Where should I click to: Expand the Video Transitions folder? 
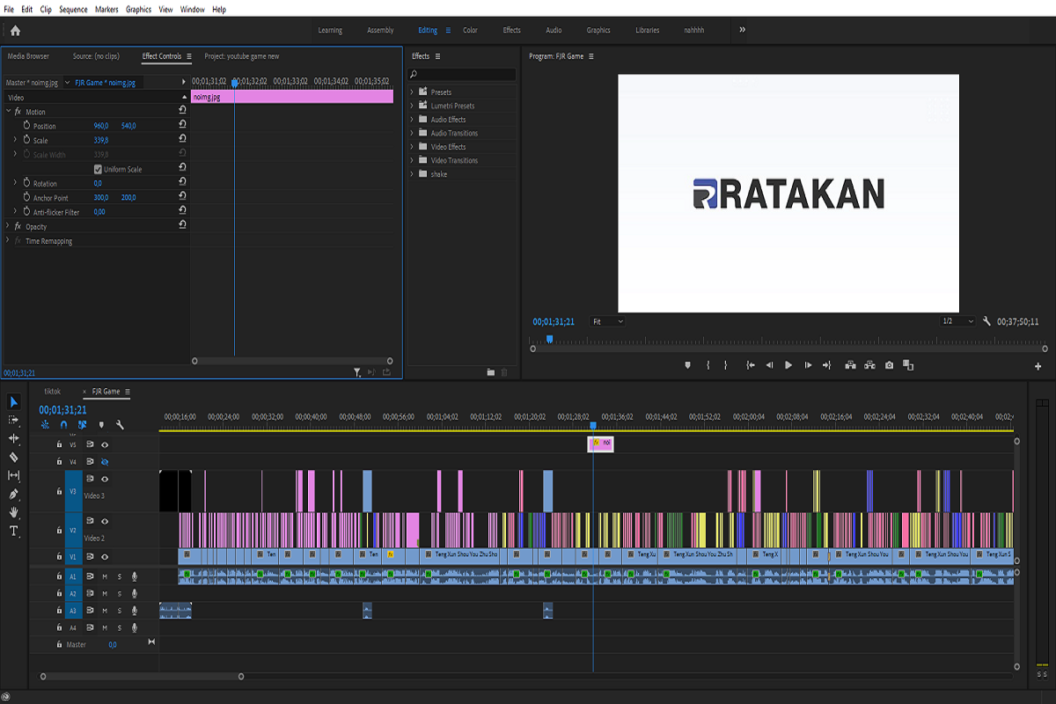point(412,160)
